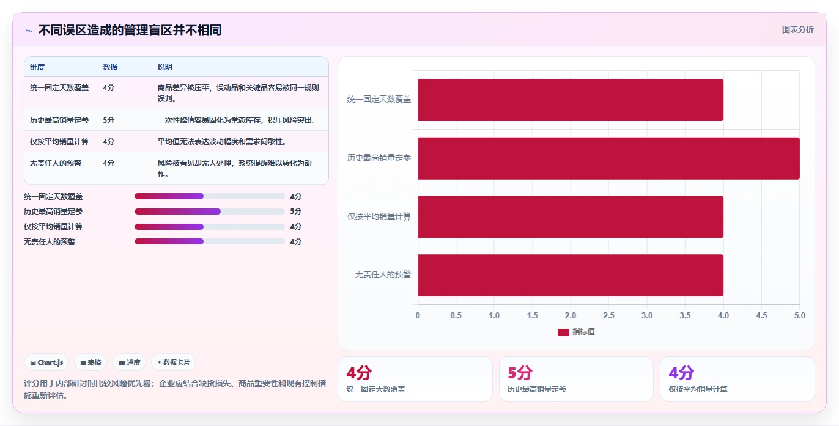Open the 4分 仅按平均销量计算 data card
The height and width of the screenshot is (426, 839).
(x=737, y=379)
